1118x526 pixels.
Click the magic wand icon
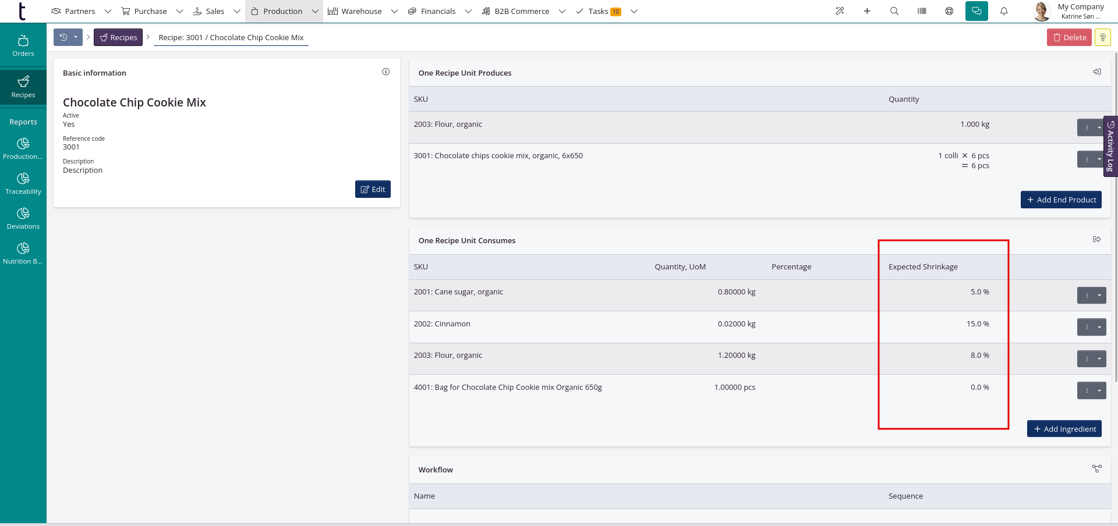click(x=840, y=11)
